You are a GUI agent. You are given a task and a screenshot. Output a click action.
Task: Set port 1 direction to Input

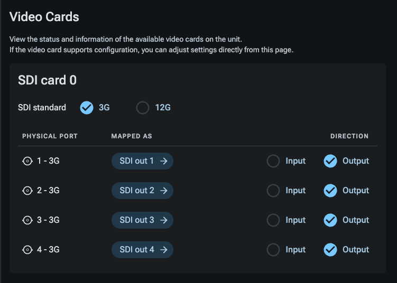click(x=273, y=161)
